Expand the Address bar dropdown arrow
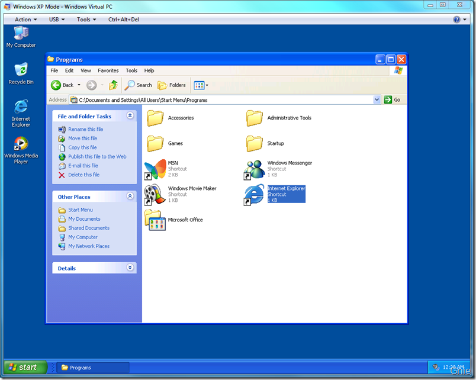 [x=377, y=100]
